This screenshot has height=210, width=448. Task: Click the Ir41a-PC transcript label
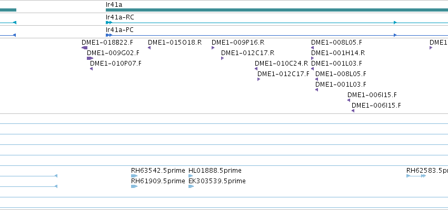120,30
